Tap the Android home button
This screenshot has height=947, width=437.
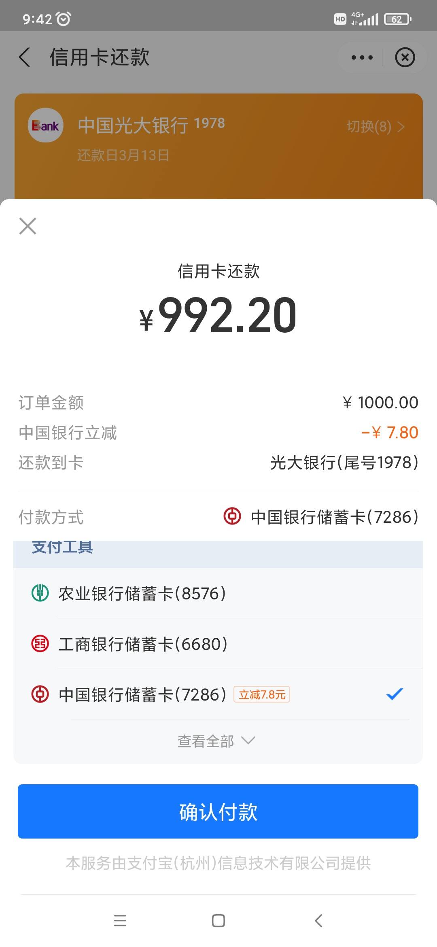218,921
